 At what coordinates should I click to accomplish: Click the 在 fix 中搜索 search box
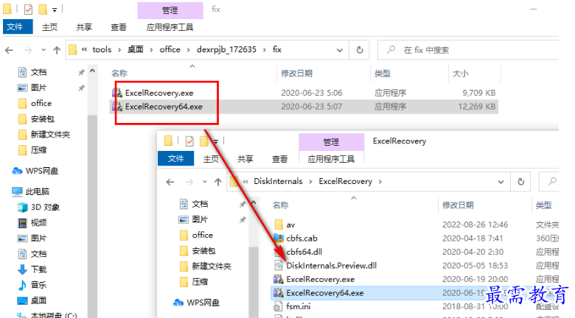click(x=468, y=50)
